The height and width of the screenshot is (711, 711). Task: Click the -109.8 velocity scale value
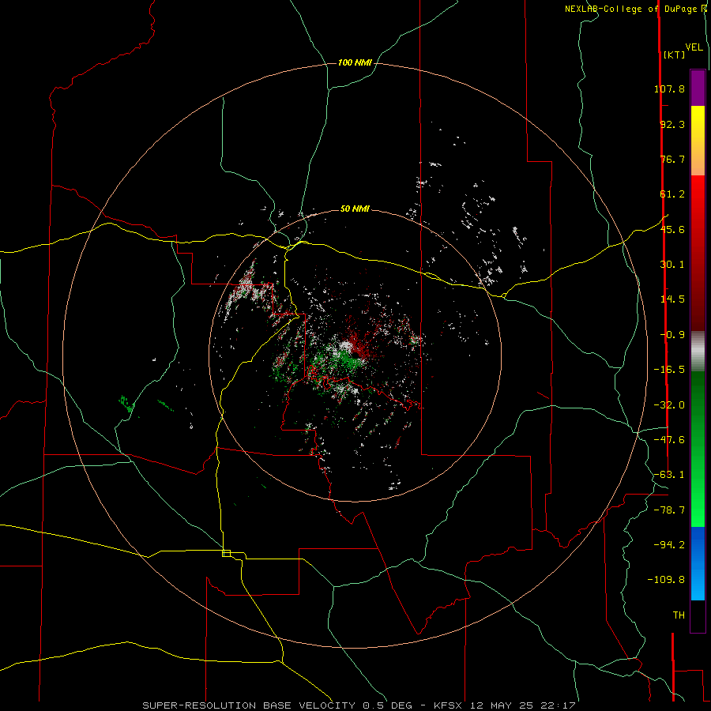tap(667, 580)
